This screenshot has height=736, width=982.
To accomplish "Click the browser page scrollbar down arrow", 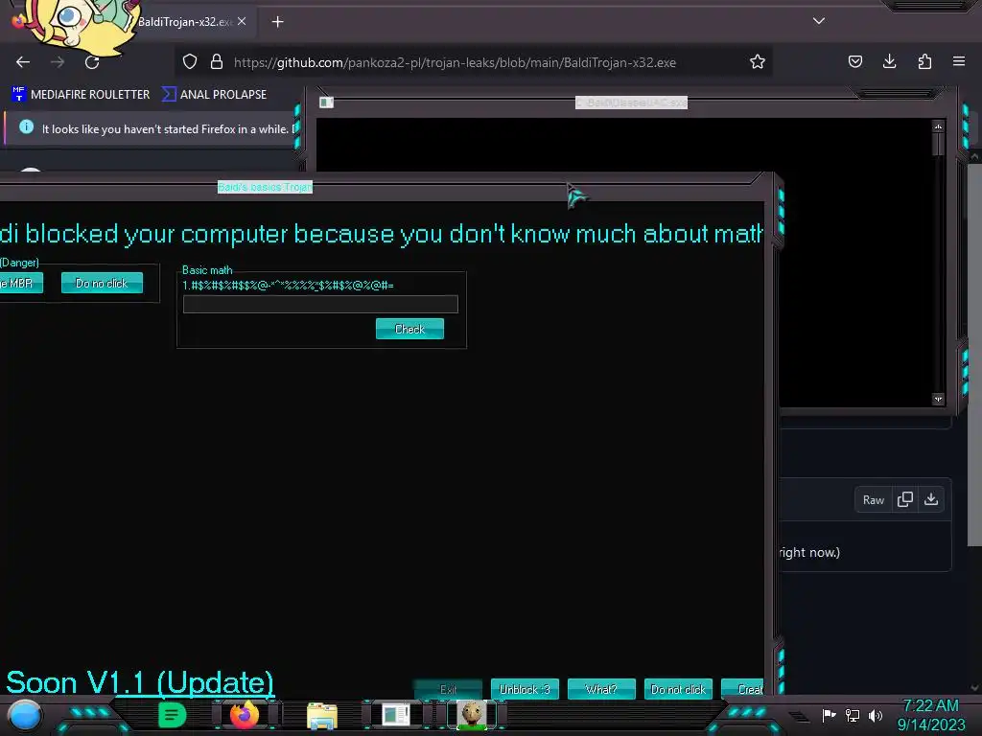I will click(974, 688).
